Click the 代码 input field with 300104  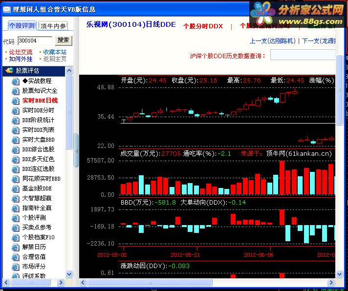(x=35, y=41)
